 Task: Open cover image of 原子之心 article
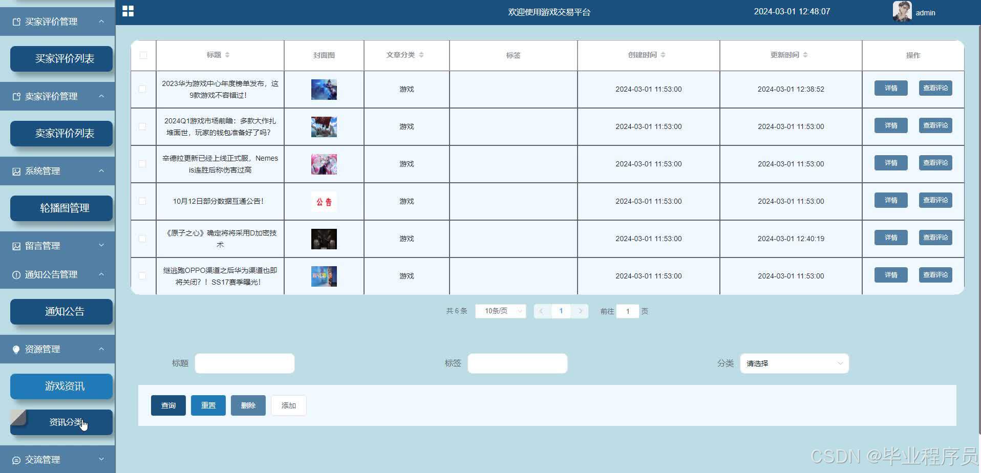point(324,239)
